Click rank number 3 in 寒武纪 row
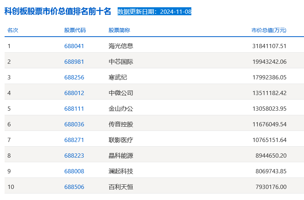 click(x=9, y=77)
